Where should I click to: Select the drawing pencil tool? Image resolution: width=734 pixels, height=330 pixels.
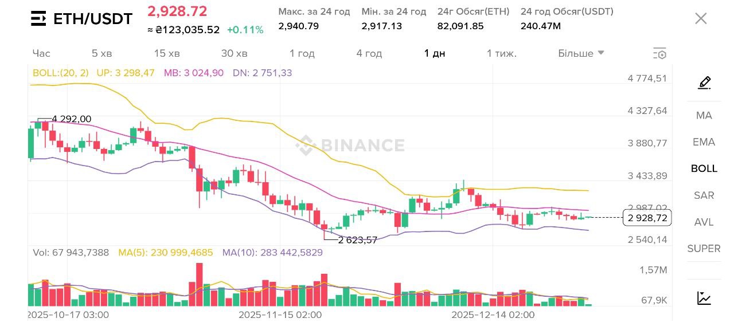tap(704, 83)
